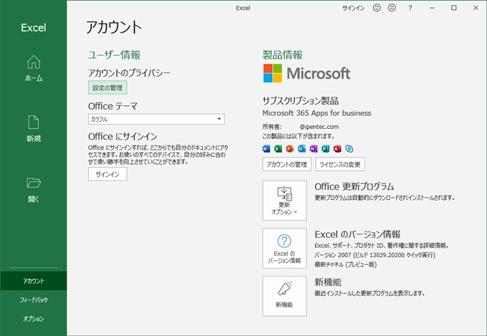Click the Outlook app icon
Image resolution: width=487 pixels, height=336 pixels.
coord(302,149)
